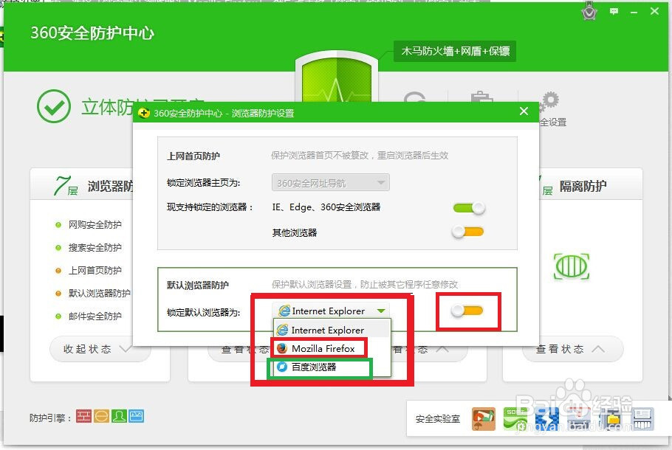Click the green checkmark status circle
The width and height of the screenshot is (672, 450).
click(54, 106)
